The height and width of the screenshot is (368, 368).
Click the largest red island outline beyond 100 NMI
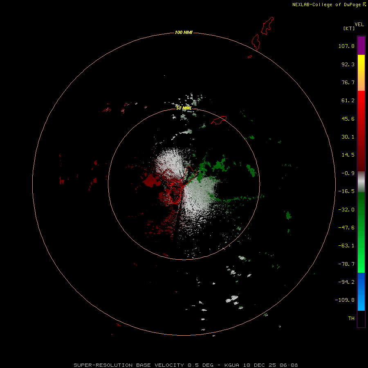click(x=267, y=26)
